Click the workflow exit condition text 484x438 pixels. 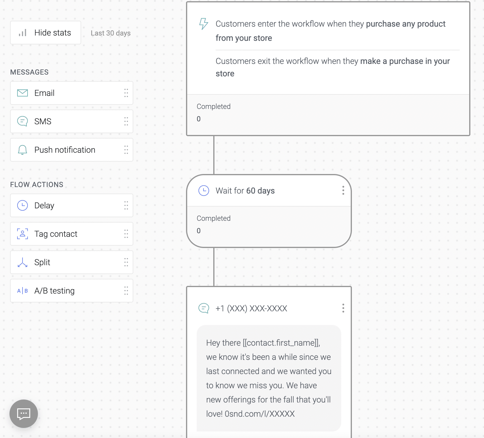coord(332,67)
